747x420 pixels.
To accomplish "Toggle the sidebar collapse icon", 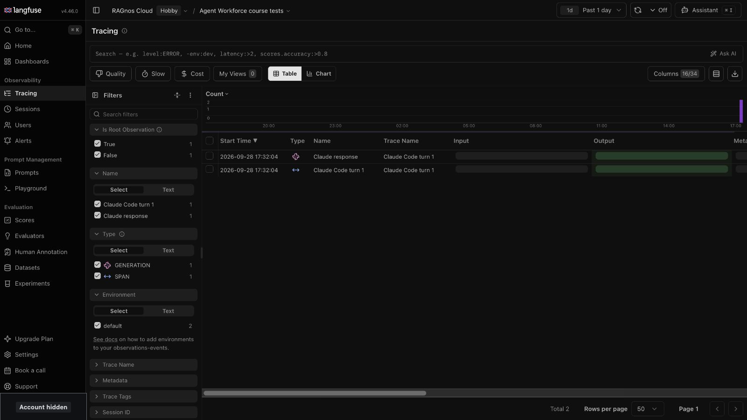I will (96, 10).
